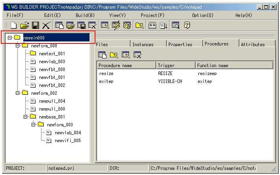Click the open project folder icon
The height and width of the screenshot is (175, 280).
click(24, 25)
